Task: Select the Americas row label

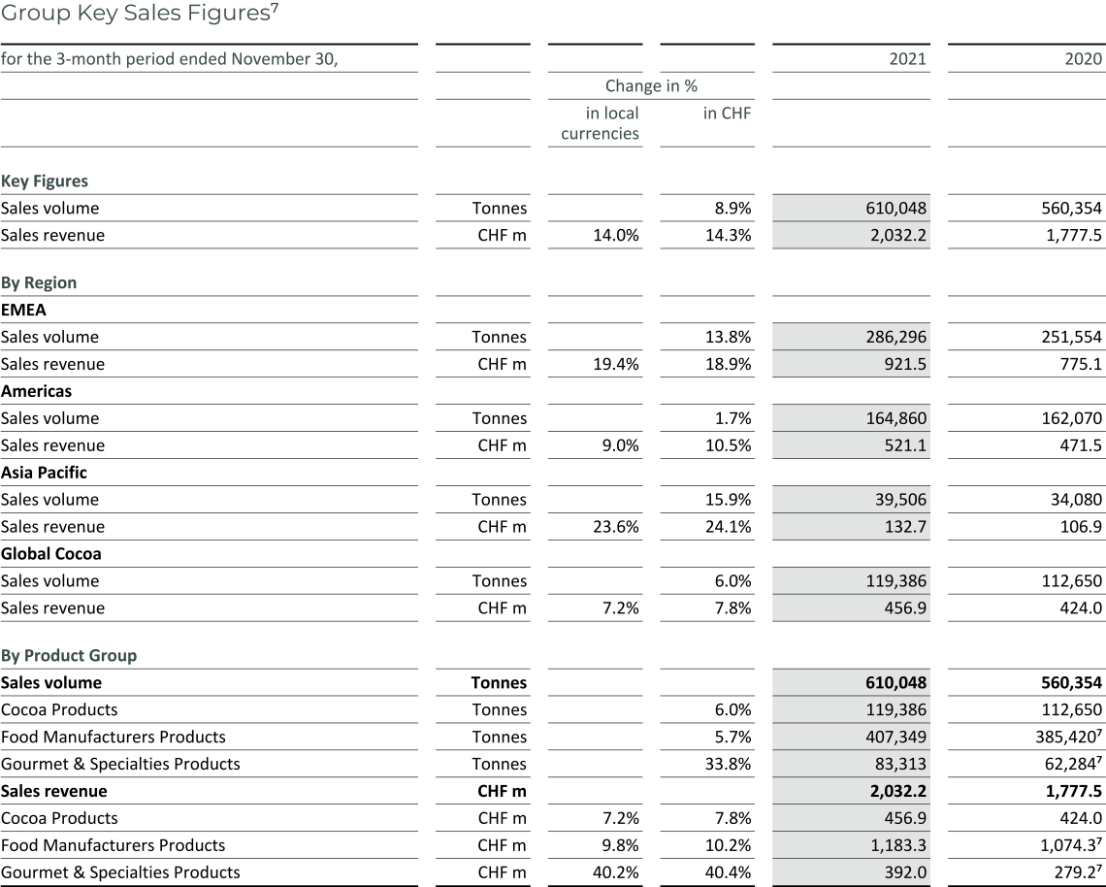Action: point(36,391)
